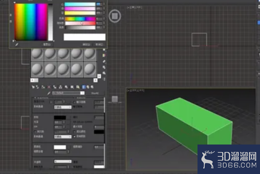Uncheck the ticked checkbox below exit color
Image resolution: width=260 pixels, height=174 pixels.
tap(75, 137)
